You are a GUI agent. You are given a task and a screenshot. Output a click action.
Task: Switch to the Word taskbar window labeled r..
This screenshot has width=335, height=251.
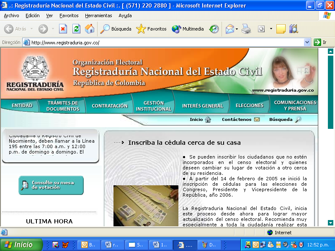coord(113,245)
